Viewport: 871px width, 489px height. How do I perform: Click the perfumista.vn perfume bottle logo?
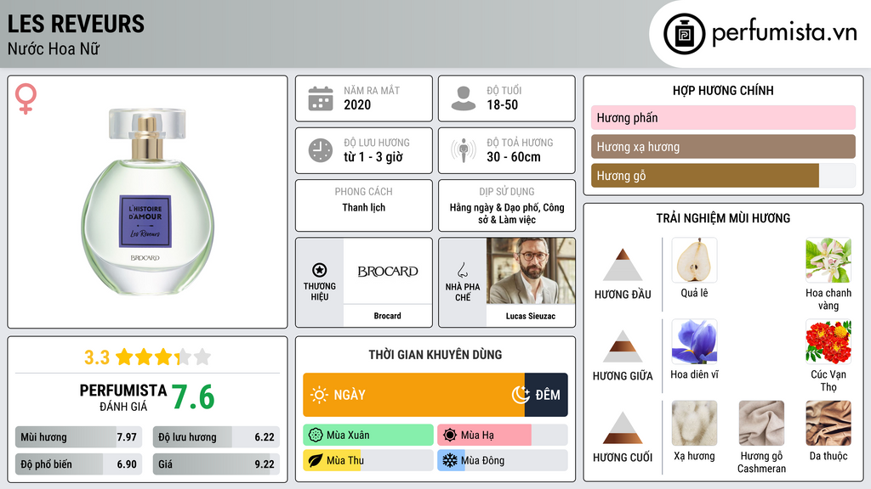684,34
